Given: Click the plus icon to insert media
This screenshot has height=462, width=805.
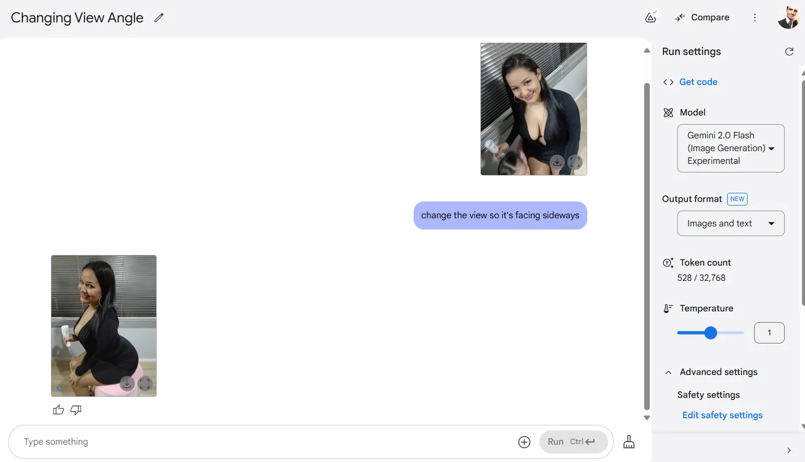Looking at the screenshot, I should coord(524,442).
